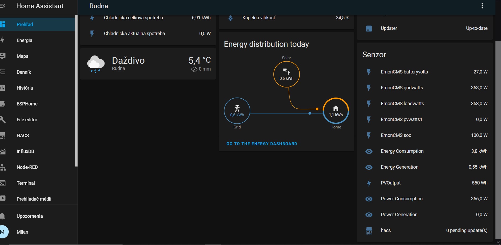The width and height of the screenshot is (501, 245).
Task: Click the Node-RED sitemap icon
Action: tap(3, 167)
